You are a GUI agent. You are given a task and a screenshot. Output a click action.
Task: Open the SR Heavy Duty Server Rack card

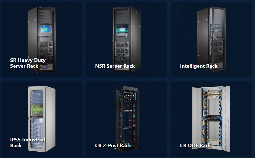42,39
